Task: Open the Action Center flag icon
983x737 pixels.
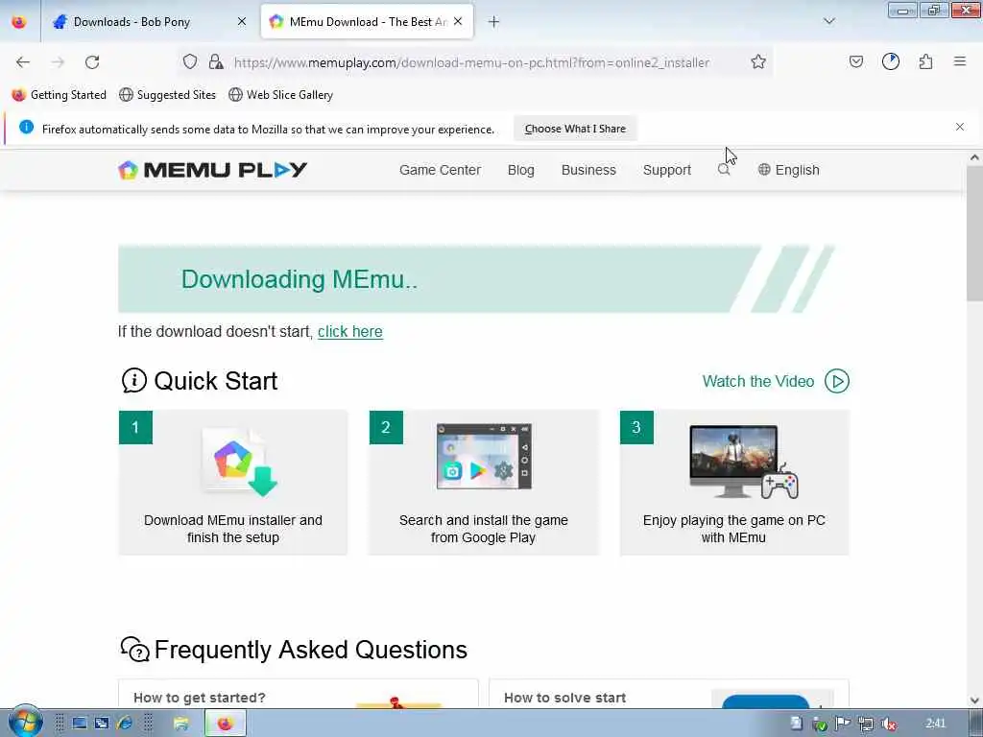Action: point(843,724)
